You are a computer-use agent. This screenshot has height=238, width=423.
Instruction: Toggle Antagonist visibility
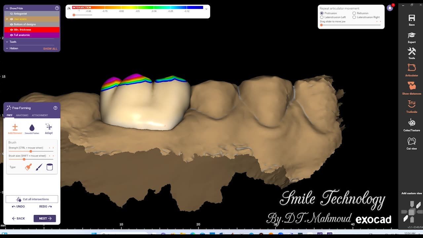pos(12,14)
